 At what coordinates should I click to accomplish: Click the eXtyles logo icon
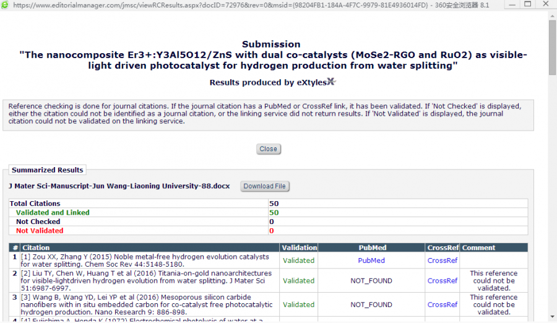click(x=331, y=82)
